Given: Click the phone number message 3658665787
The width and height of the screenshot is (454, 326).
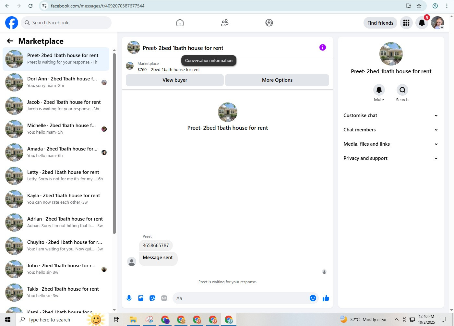Looking at the screenshot, I should 156,246.
